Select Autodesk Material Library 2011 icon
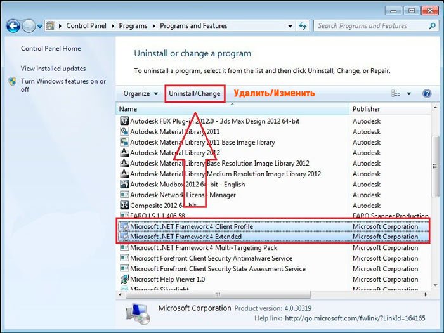Image resolution: width=444 pixels, height=333 pixels. click(124, 131)
